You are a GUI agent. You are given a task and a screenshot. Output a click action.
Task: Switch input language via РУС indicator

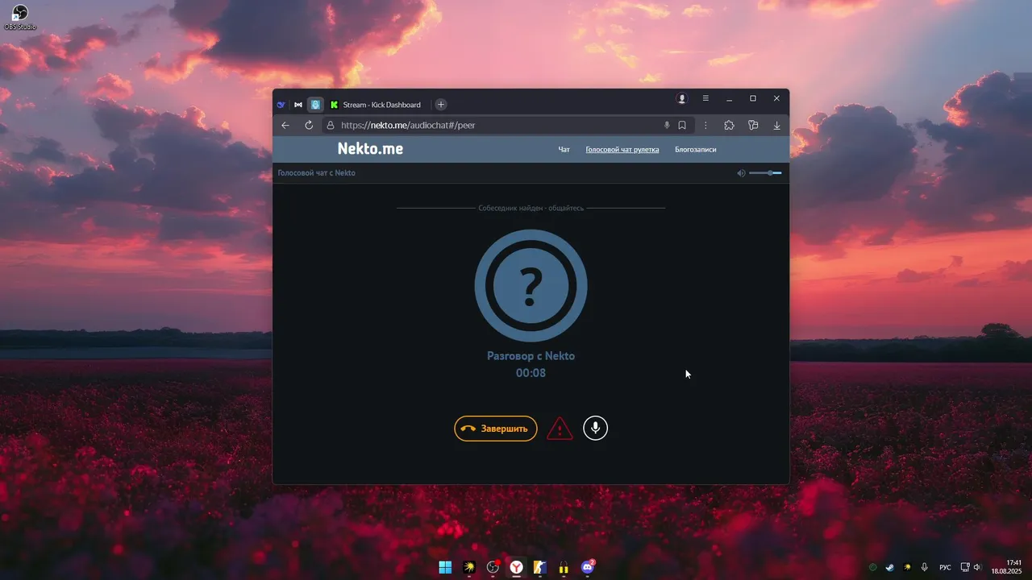945,568
